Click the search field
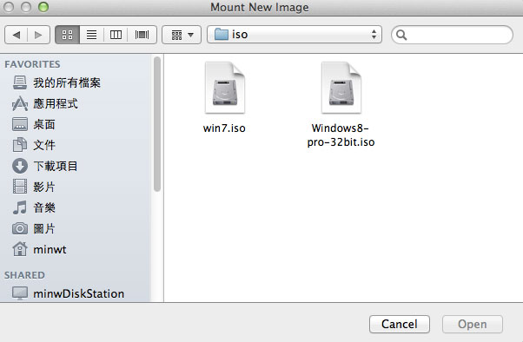This screenshot has height=342, width=523. [x=452, y=35]
